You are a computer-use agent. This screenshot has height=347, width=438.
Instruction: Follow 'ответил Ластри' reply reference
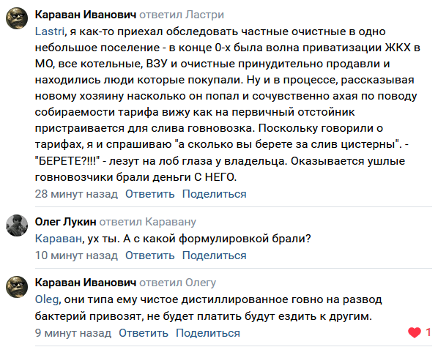tap(182, 15)
